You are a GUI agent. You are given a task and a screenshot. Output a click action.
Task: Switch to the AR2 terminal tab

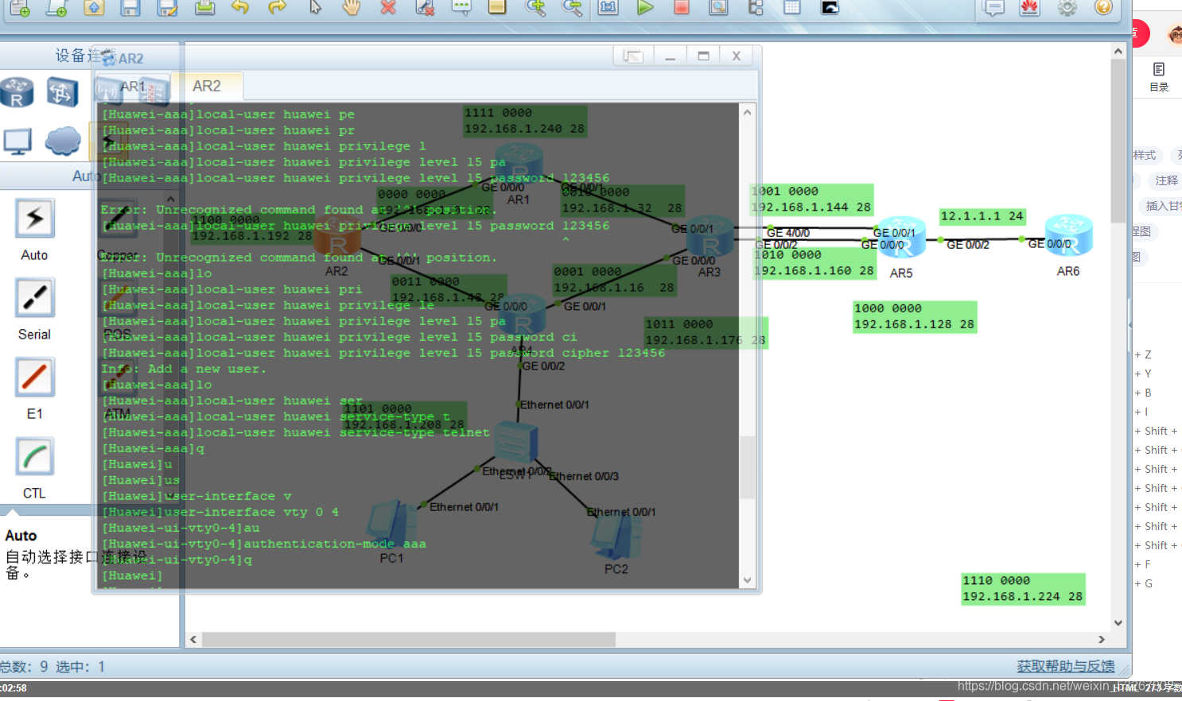coord(207,86)
